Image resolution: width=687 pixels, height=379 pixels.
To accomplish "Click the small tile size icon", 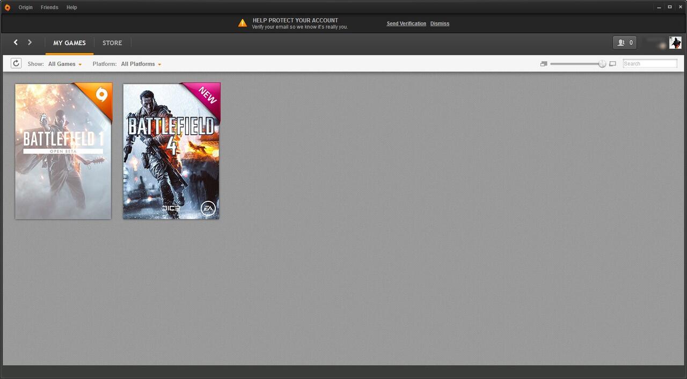I will click(544, 64).
